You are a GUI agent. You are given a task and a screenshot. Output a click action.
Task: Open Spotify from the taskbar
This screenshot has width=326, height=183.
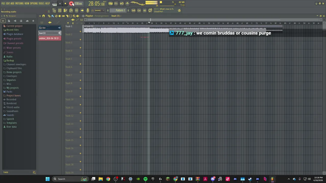[x=145, y=179]
